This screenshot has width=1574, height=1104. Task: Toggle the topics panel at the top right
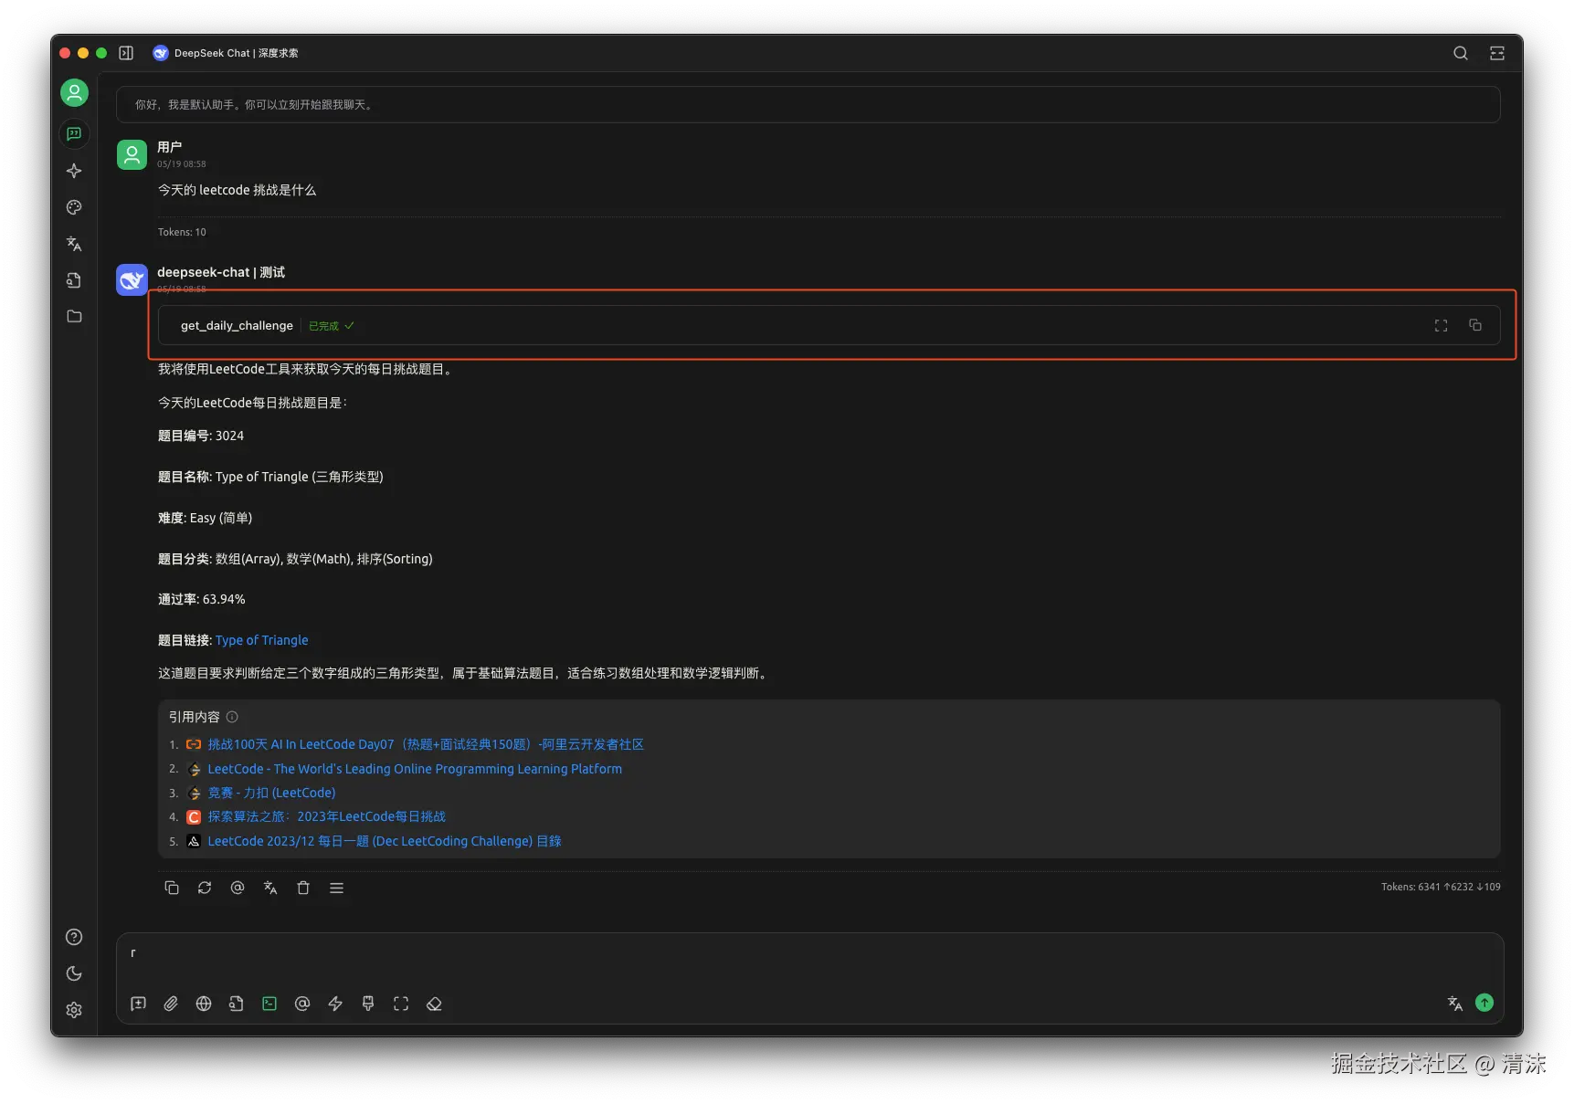1497,53
